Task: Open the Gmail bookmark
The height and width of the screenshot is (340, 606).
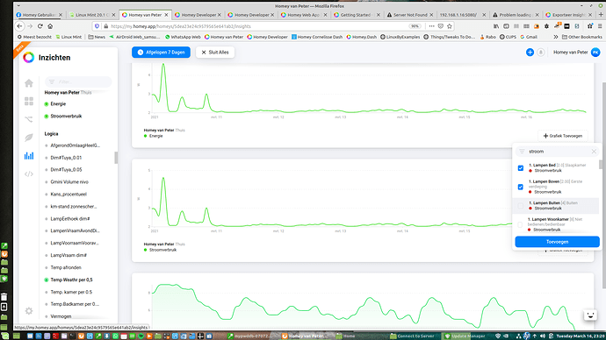Action: [x=529, y=37]
